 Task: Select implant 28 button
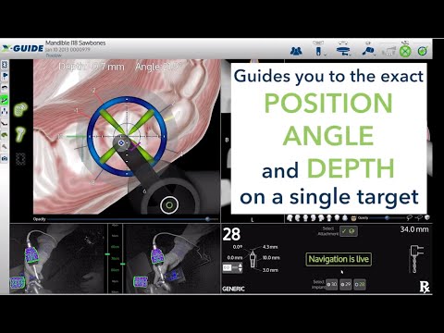tap(360, 284)
